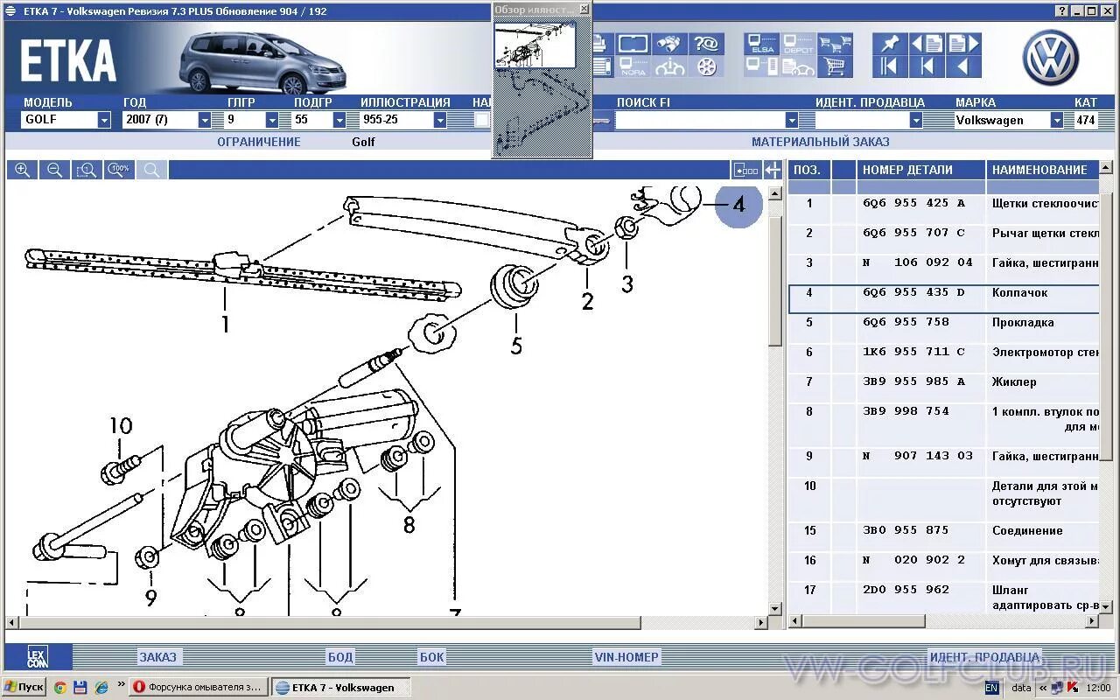Open the ИДЕНТ. ПРОДАВЦА dropdown arrow
This screenshot has width=1120, height=700.
tap(916, 121)
